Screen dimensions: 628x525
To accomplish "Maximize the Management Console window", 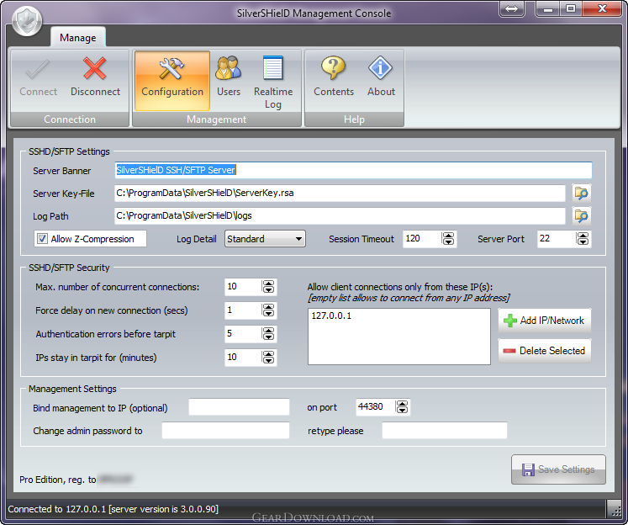I will (x=571, y=8).
